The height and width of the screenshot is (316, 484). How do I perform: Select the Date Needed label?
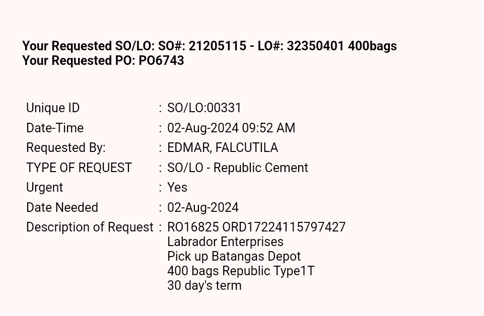62,207
